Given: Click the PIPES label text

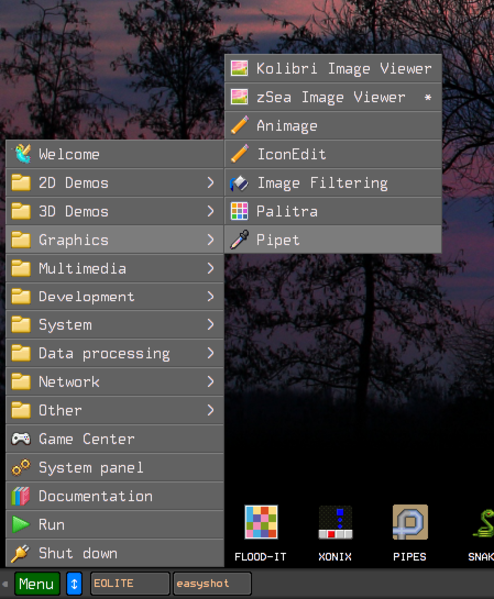Looking at the screenshot, I should (409, 557).
